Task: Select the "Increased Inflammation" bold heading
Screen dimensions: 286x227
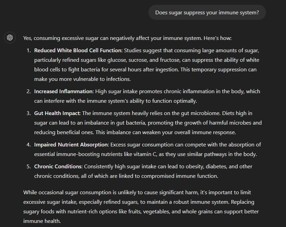Action: point(63,91)
